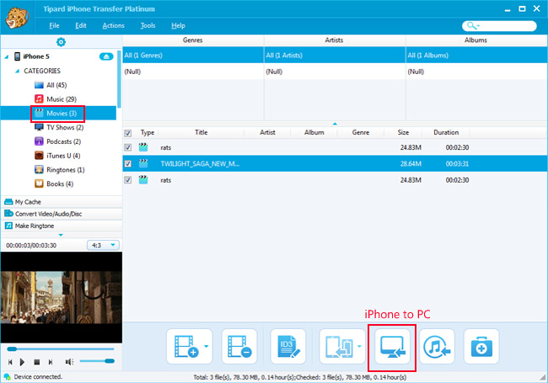Click the Tipard cheetah logo
This screenshot has height=383, width=548.
[17, 18]
